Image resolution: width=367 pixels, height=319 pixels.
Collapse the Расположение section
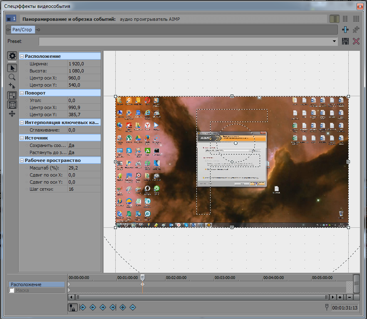tap(22, 56)
